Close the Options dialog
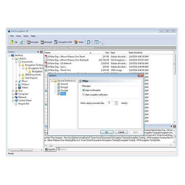This screenshot has height=185, width=185. (140, 75)
